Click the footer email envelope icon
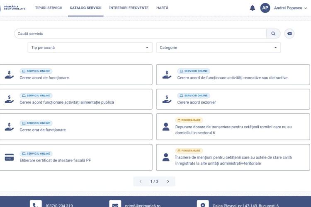Screen dimensions: 311x207 115,204
